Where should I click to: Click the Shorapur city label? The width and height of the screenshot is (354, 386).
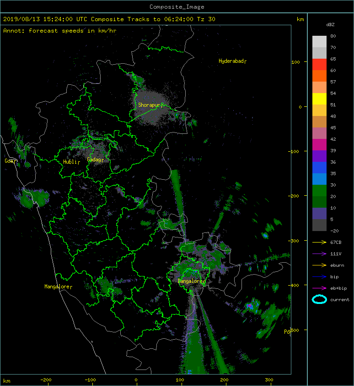click(x=150, y=105)
